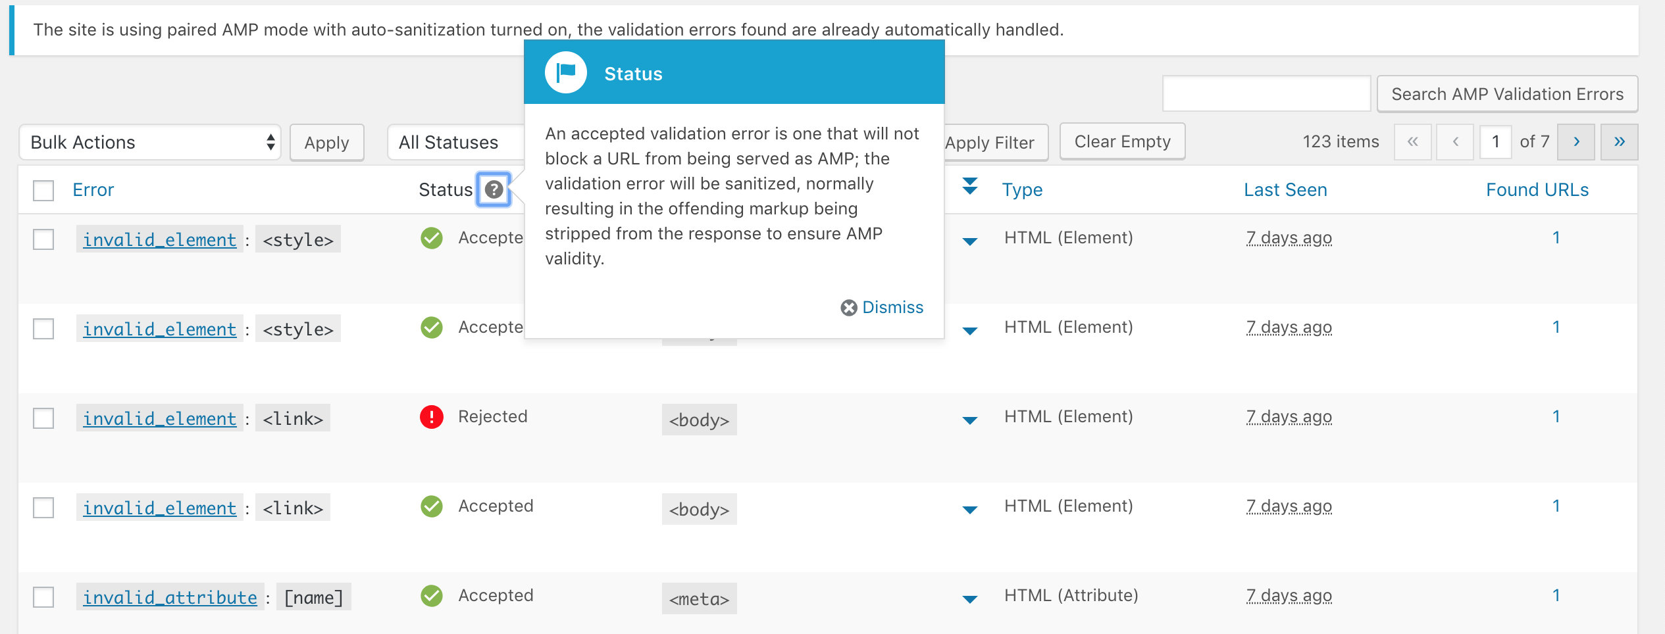The height and width of the screenshot is (634, 1665).
Task: Open the All Statuses filter dropdown
Action: 455,142
